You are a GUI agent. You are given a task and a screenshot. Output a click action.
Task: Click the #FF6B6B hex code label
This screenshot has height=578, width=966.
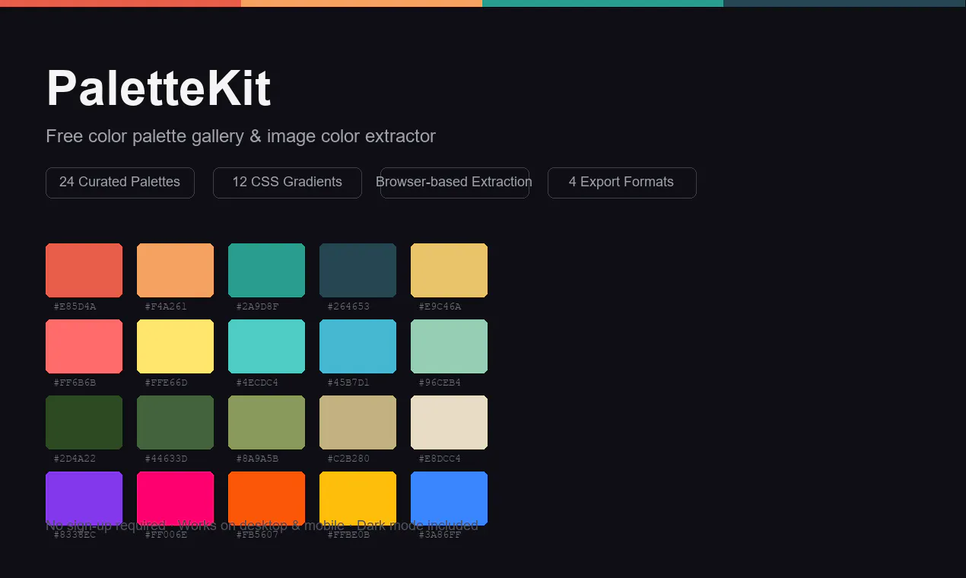click(75, 383)
